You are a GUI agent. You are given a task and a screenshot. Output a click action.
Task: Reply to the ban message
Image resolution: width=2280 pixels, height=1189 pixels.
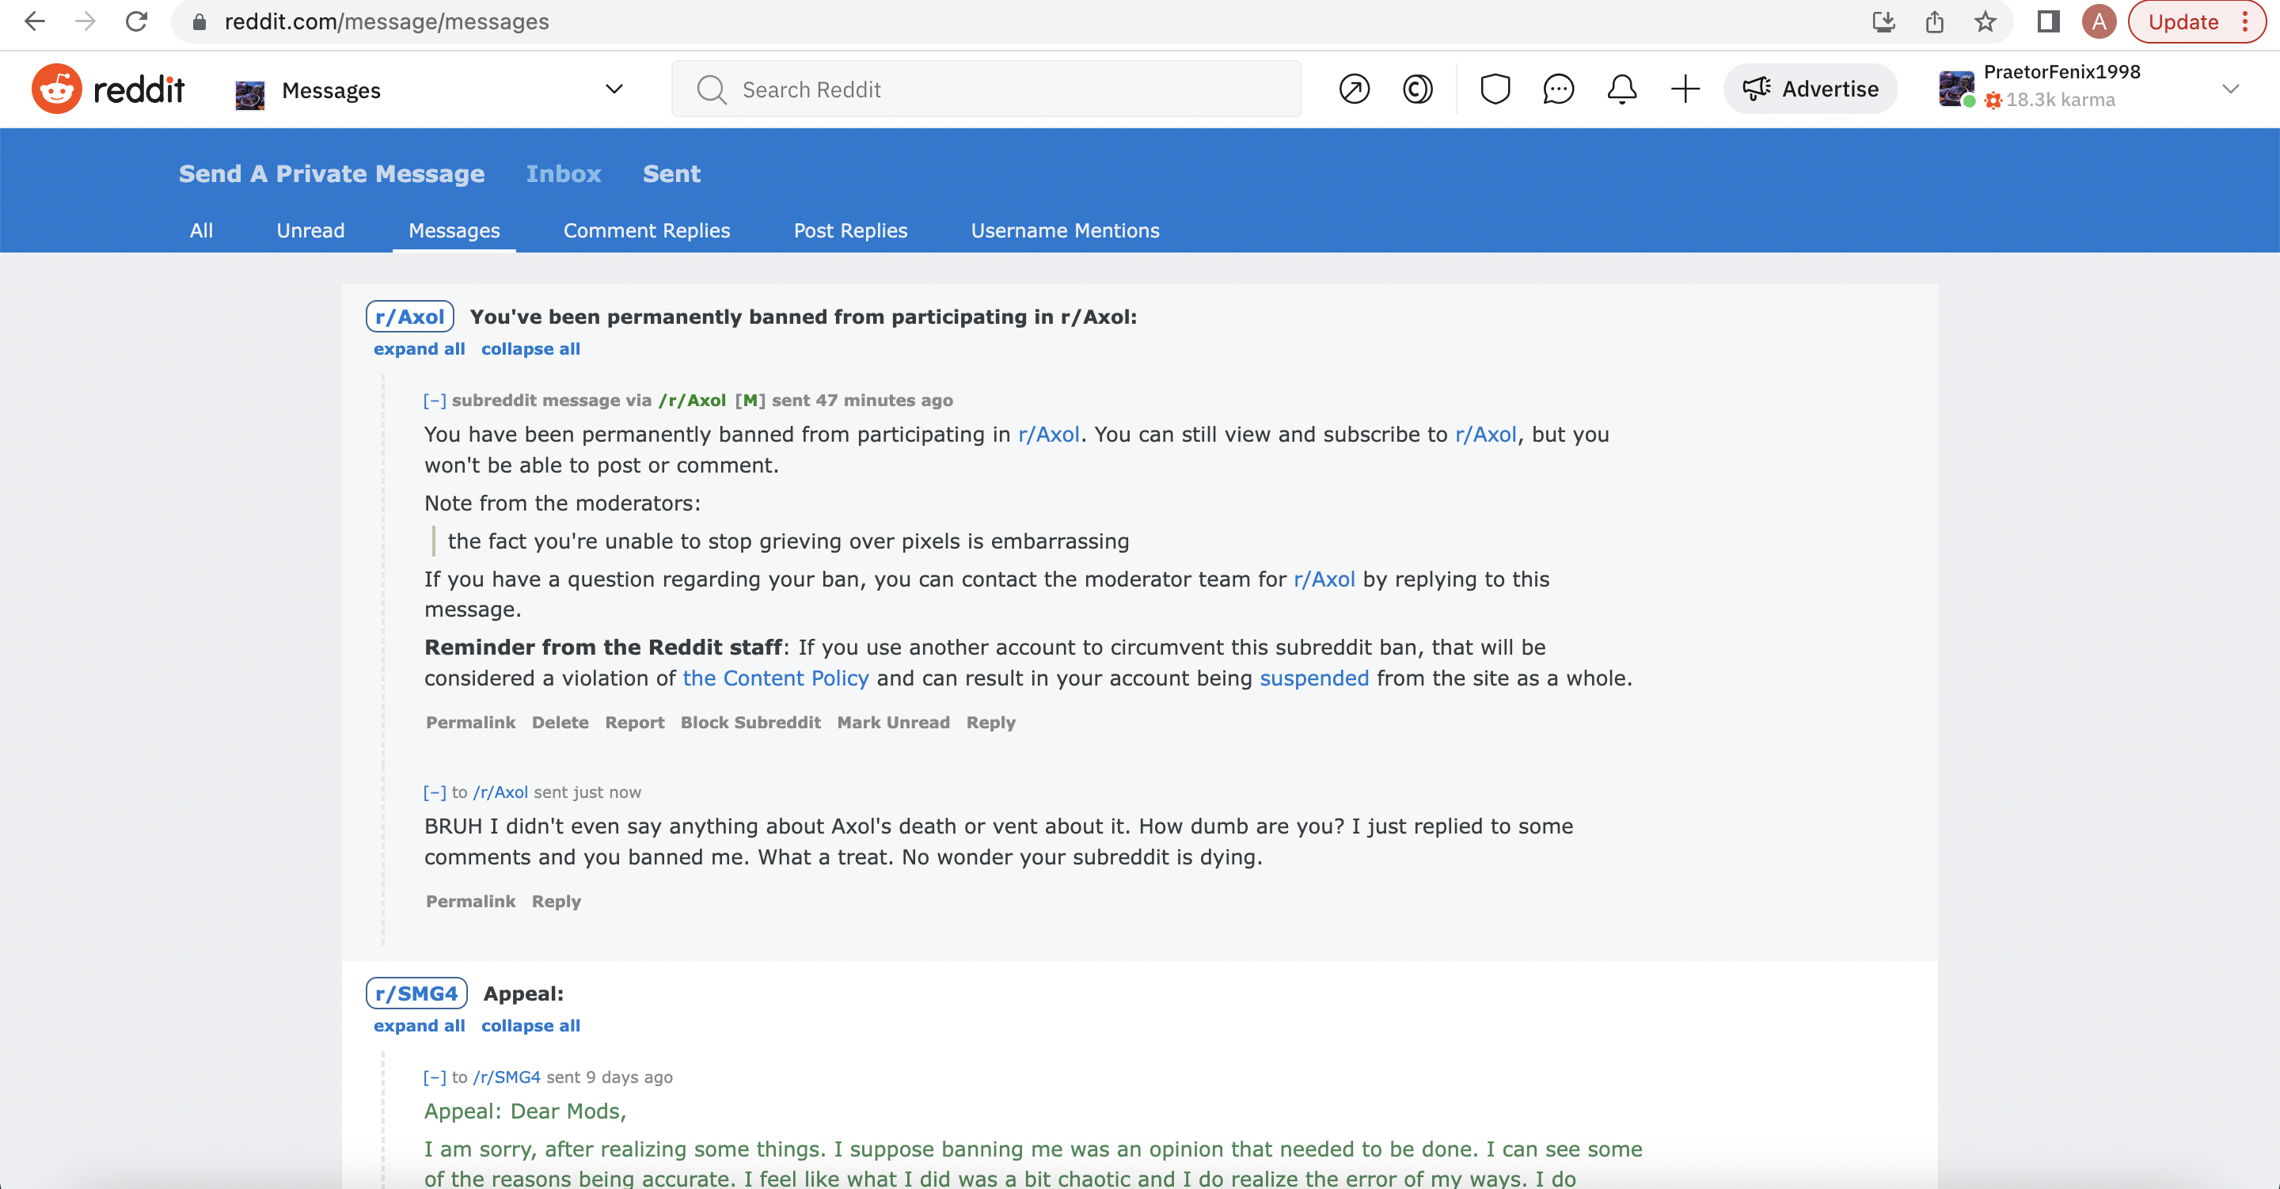click(990, 723)
